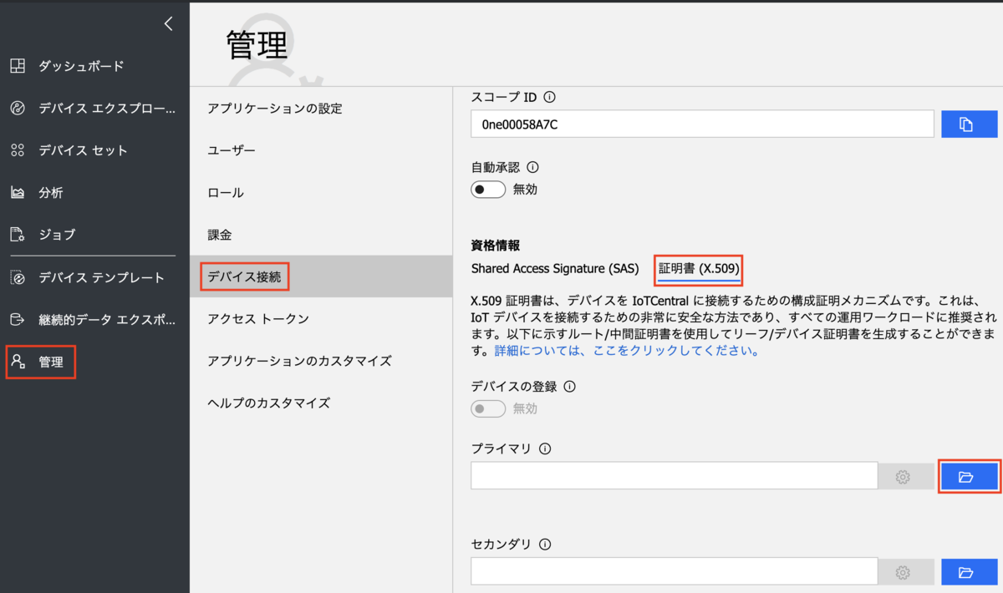Click the スコープ ID info icon

coord(549,97)
